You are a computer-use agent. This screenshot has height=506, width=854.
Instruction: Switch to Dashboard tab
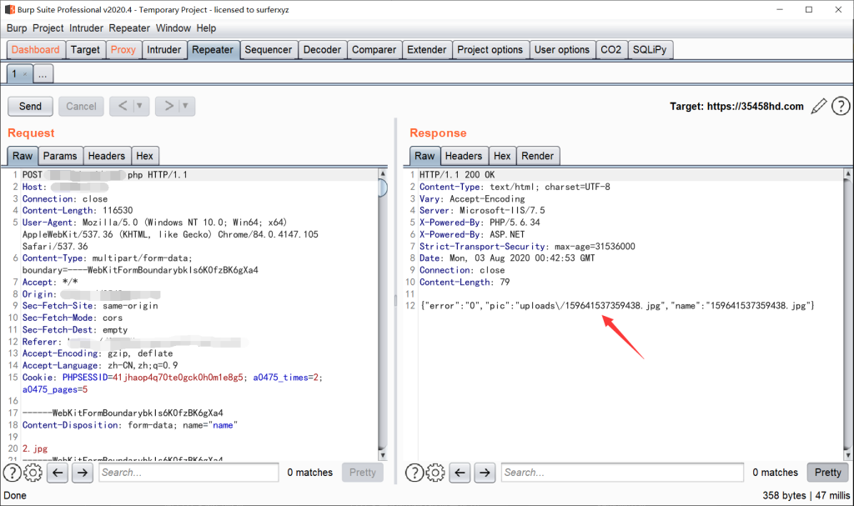(x=36, y=49)
